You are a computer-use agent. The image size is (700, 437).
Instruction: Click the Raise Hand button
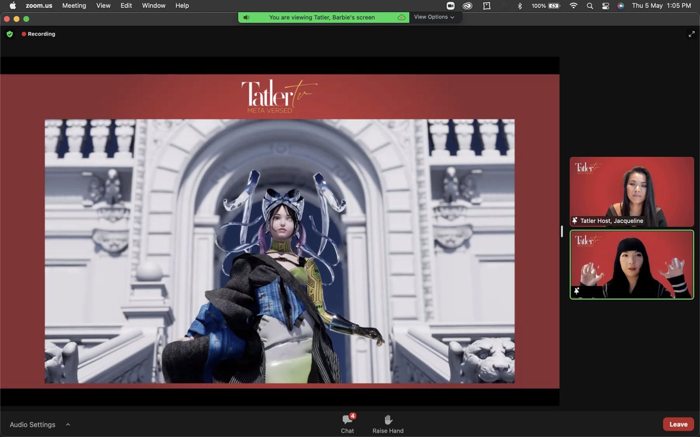coord(388,424)
